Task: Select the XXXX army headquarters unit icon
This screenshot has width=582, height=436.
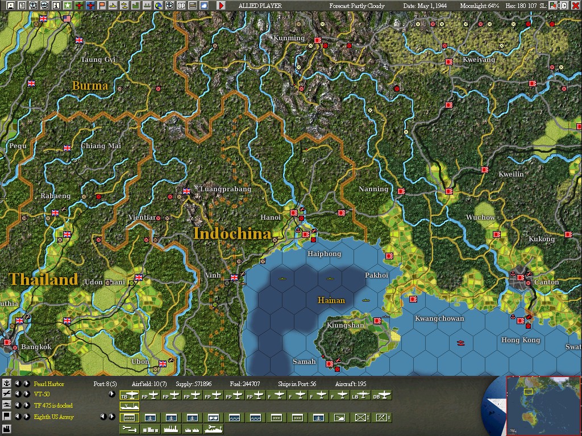Action: 130,418
